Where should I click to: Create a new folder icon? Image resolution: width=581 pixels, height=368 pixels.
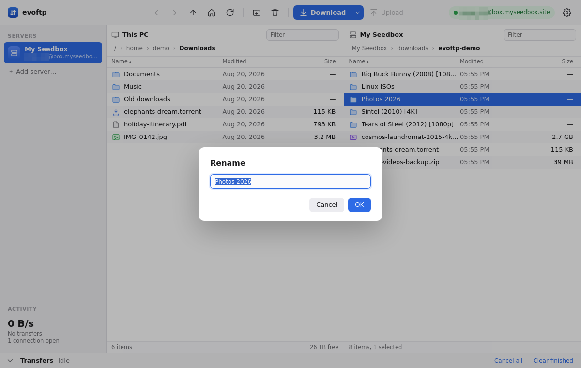[257, 13]
